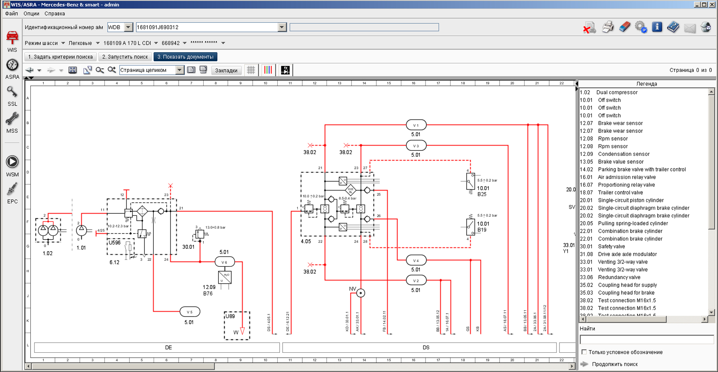Click the zoom in magnifier icon
Screen dimensions: 718x372
112,70
